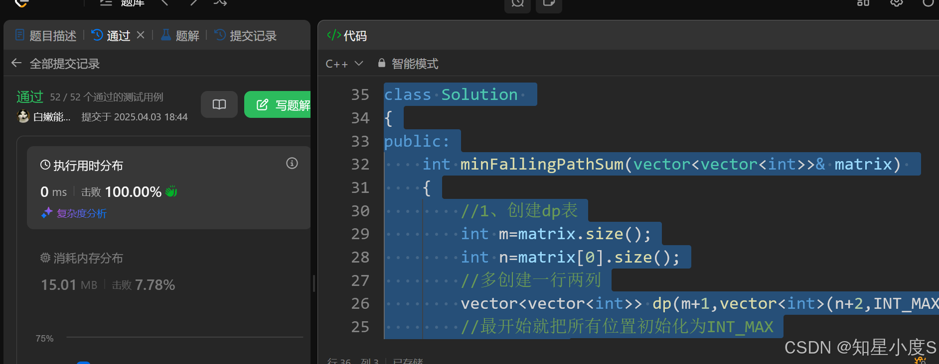This screenshot has width=939, height=364.
Task: Click the code icon next to 代码
Action: pos(334,35)
